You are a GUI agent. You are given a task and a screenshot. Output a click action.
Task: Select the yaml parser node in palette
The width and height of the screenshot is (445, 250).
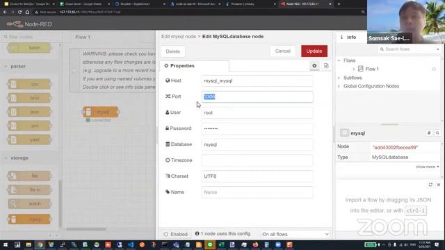[x=29, y=140]
